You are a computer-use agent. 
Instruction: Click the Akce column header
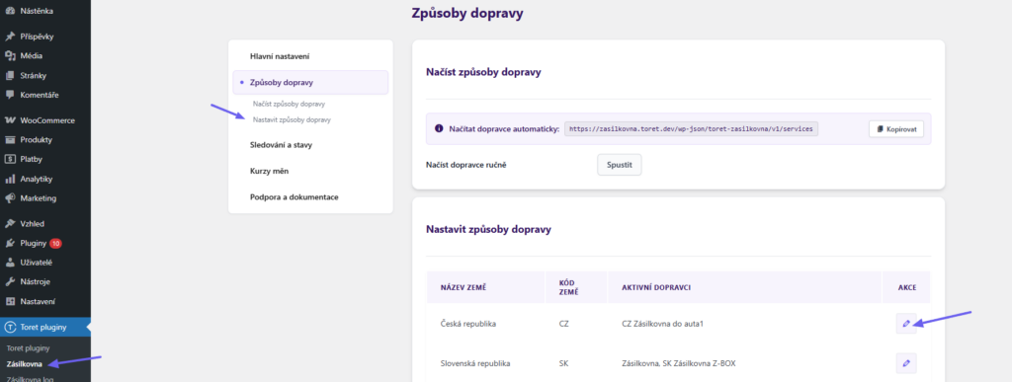907,287
